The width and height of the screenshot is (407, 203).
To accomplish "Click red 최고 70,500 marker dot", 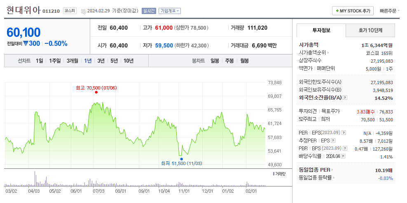I will click(96, 92).
